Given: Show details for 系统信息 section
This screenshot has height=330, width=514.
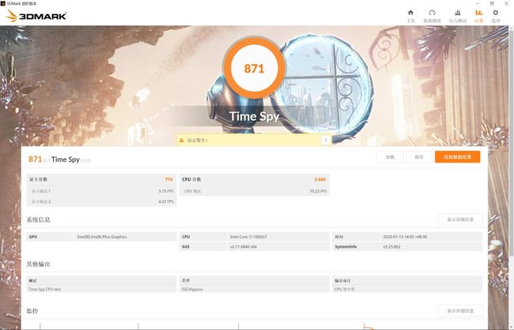Looking at the screenshot, I should point(460,219).
